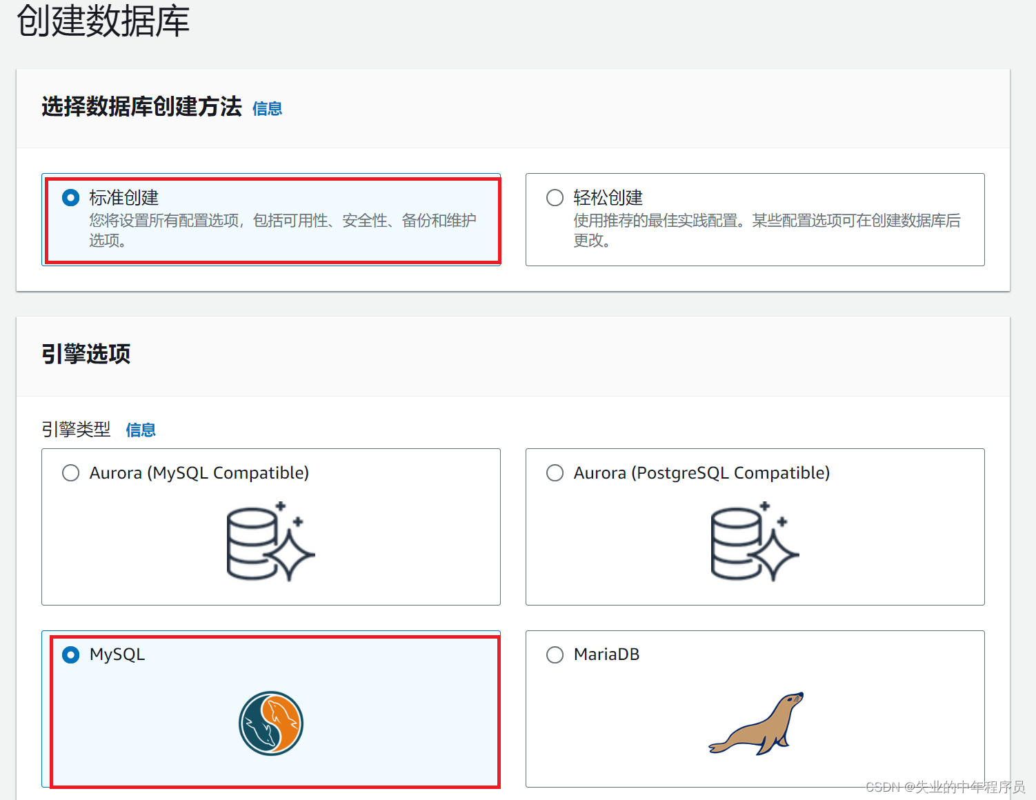
Task: Click the MySQL engine label text
Action: [117, 654]
